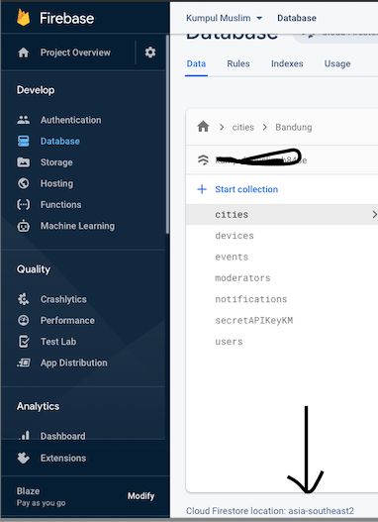Select the users collection

[229, 342]
